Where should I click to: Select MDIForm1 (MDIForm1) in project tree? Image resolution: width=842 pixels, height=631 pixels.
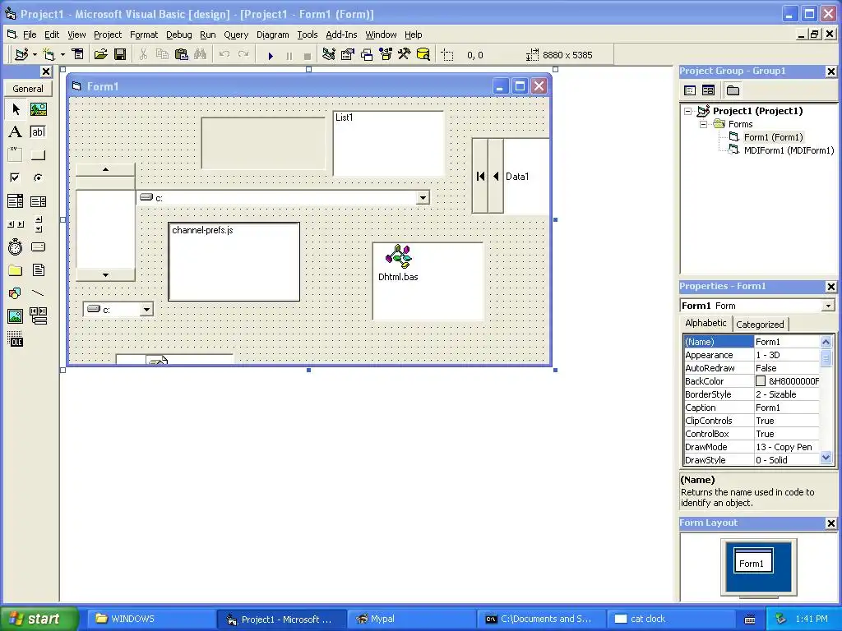tap(789, 151)
